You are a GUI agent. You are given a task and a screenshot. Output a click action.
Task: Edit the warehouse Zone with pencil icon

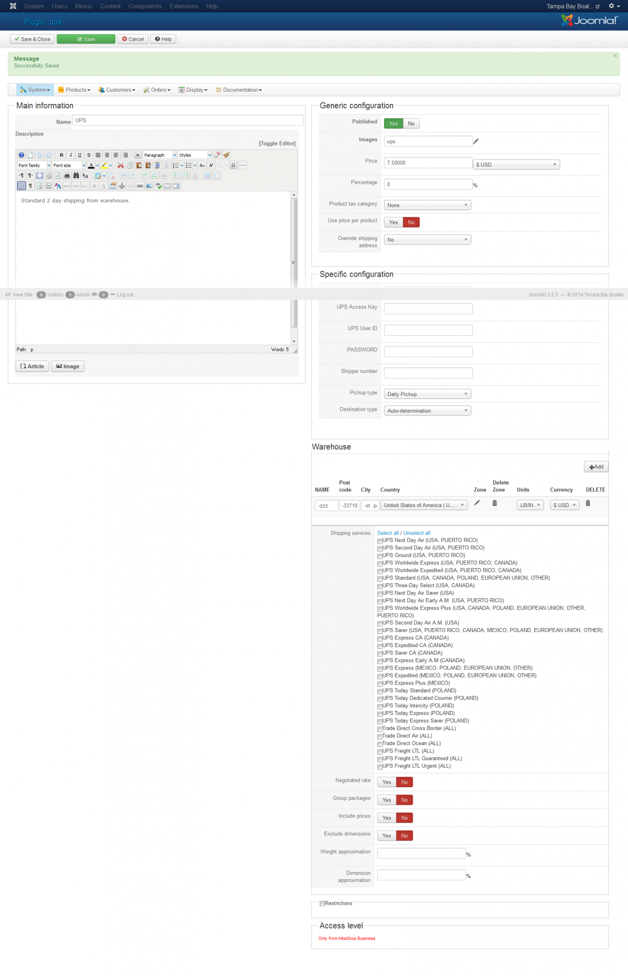point(477,503)
